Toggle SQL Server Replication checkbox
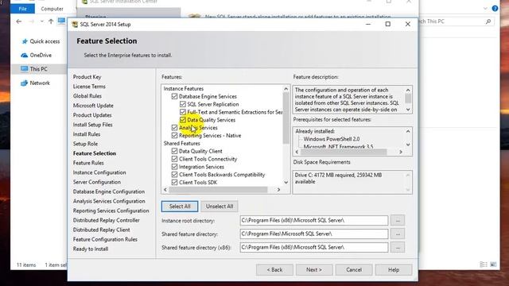The width and height of the screenshot is (509, 286). (x=183, y=104)
